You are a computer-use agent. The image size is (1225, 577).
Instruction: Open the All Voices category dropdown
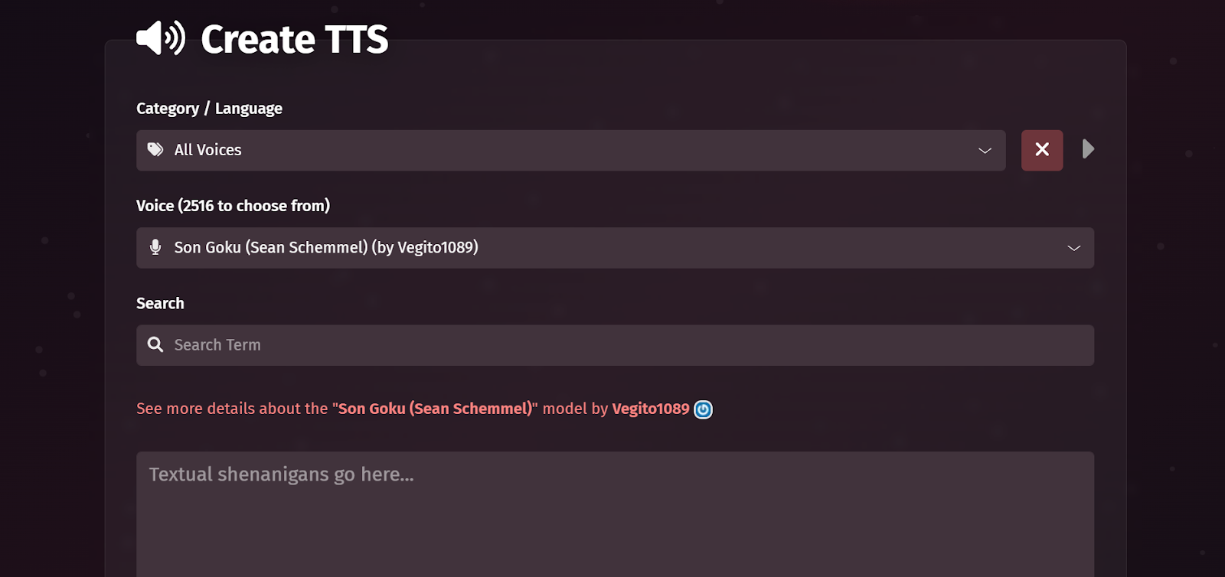coord(570,150)
